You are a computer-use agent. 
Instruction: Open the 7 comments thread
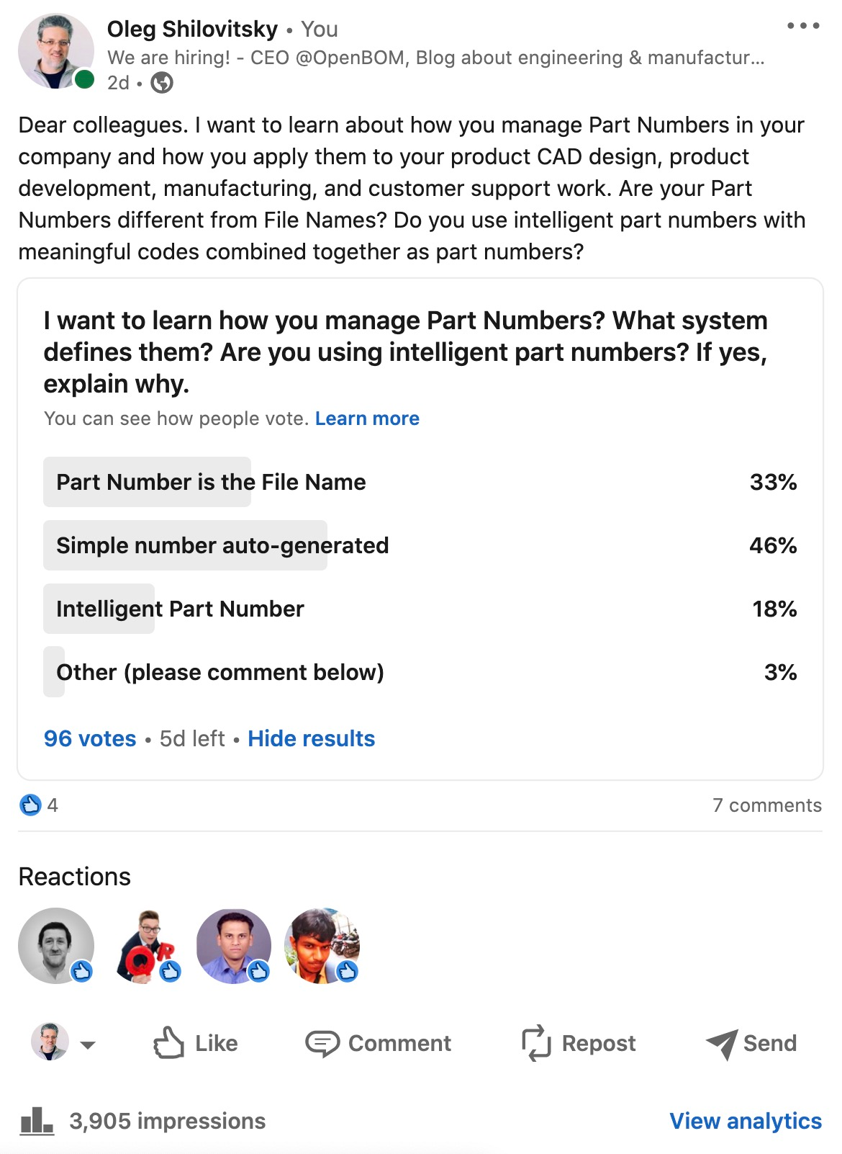(767, 805)
